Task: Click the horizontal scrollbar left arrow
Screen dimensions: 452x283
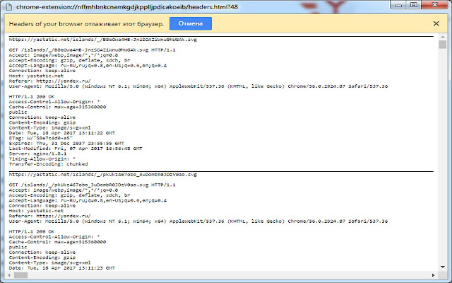Action: 9,275
